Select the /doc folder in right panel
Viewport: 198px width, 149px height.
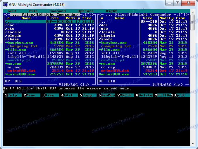click(143, 25)
